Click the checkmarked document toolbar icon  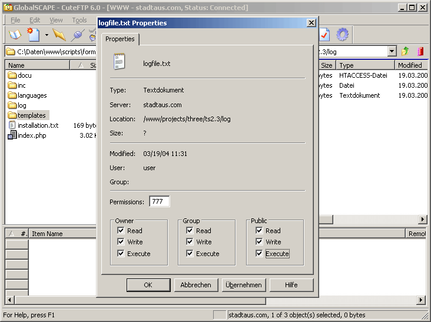324,35
